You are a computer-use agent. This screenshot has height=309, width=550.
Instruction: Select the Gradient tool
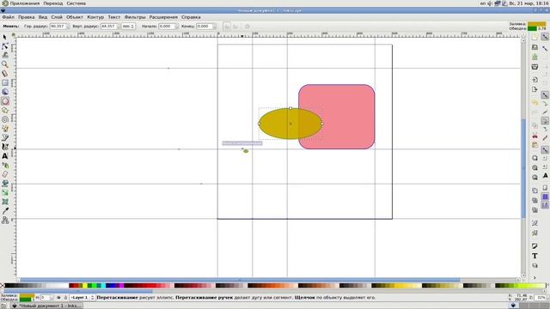click(x=5, y=192)
